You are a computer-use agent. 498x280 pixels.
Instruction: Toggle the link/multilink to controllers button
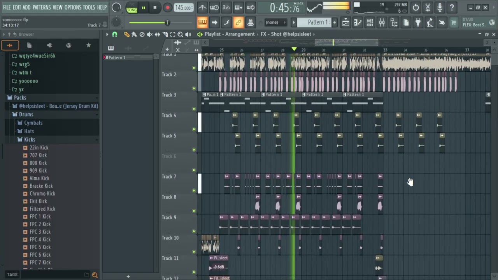(x=238, y=23)
